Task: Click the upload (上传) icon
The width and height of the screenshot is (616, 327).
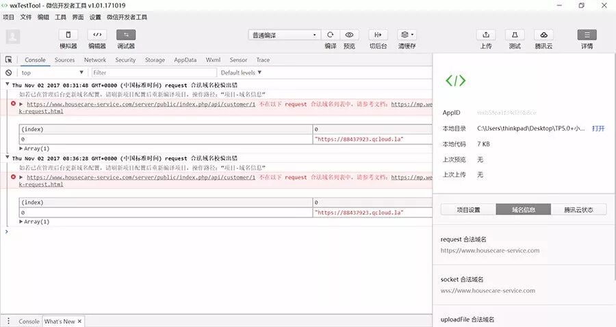Action: point(486,34)
